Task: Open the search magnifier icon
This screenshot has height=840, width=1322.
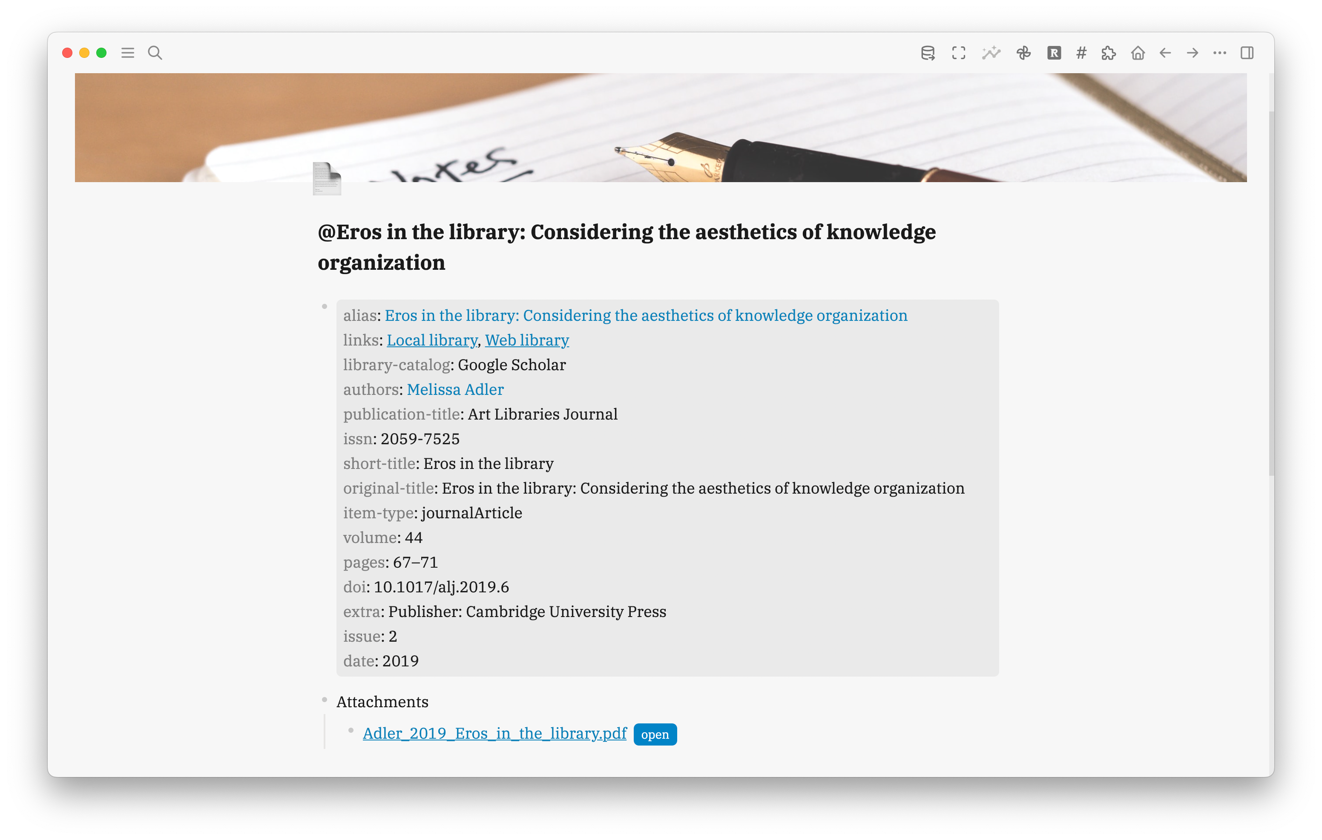Action: click(155, 53)
